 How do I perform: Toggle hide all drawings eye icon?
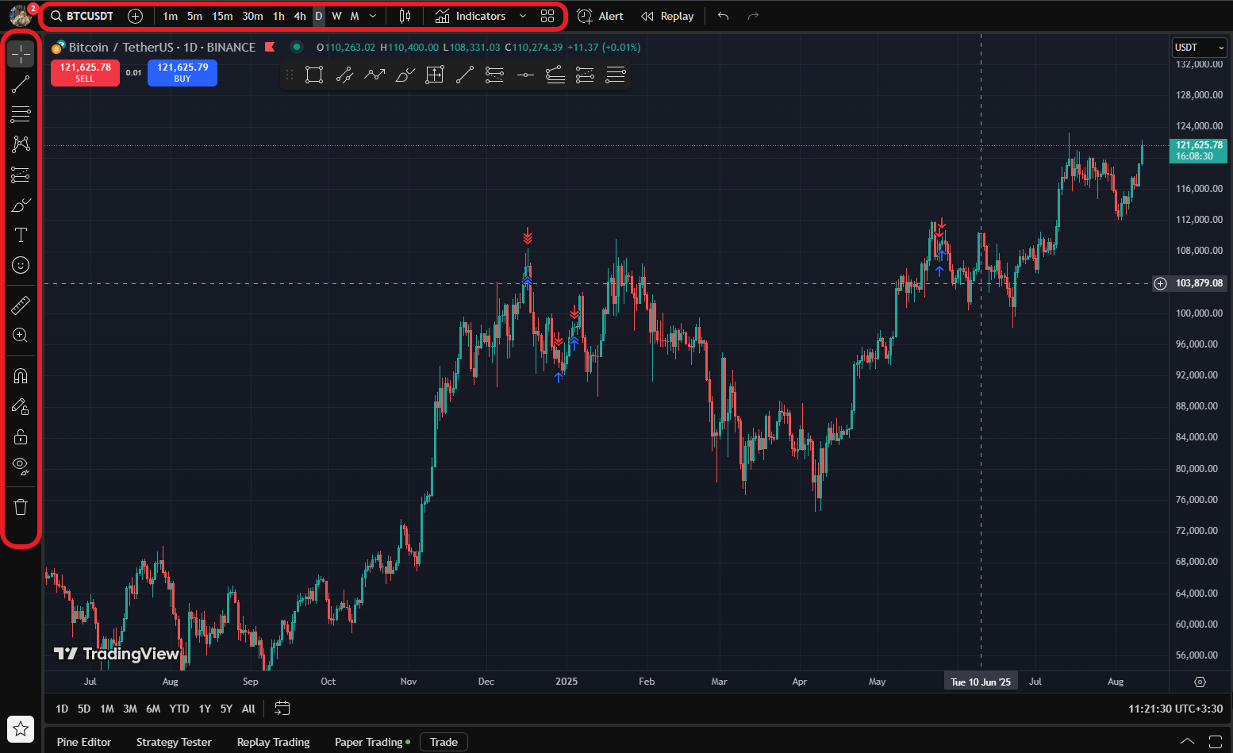pyautogui.click(x=21, y=467)
